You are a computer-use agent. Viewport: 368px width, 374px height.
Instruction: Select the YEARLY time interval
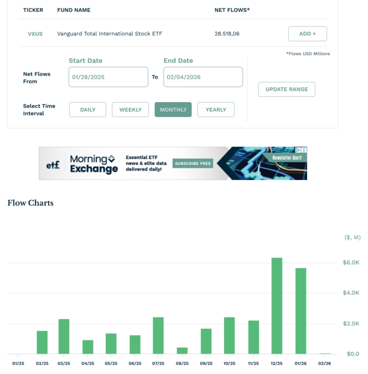point(216,110)
